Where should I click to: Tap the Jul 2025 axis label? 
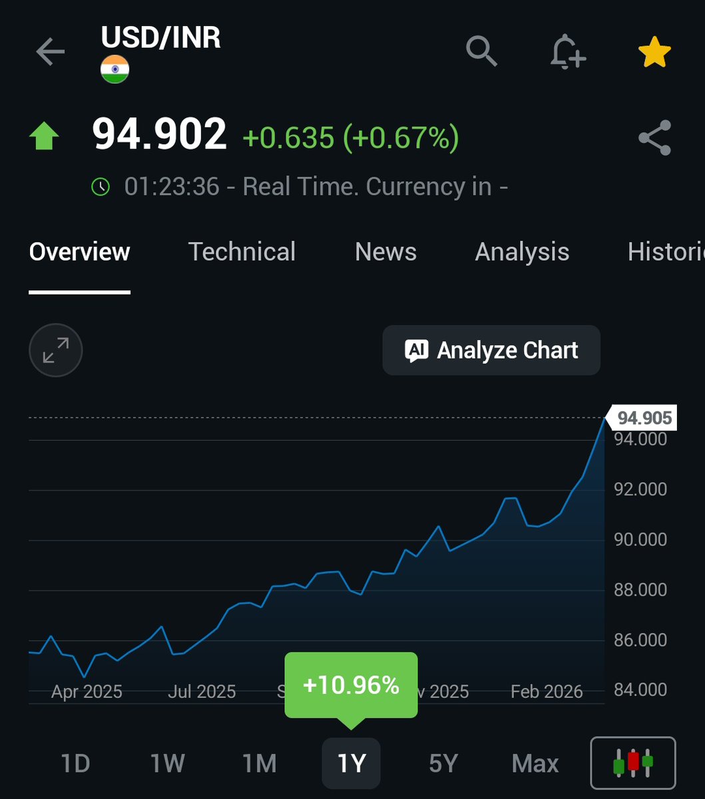coord(202,692)
